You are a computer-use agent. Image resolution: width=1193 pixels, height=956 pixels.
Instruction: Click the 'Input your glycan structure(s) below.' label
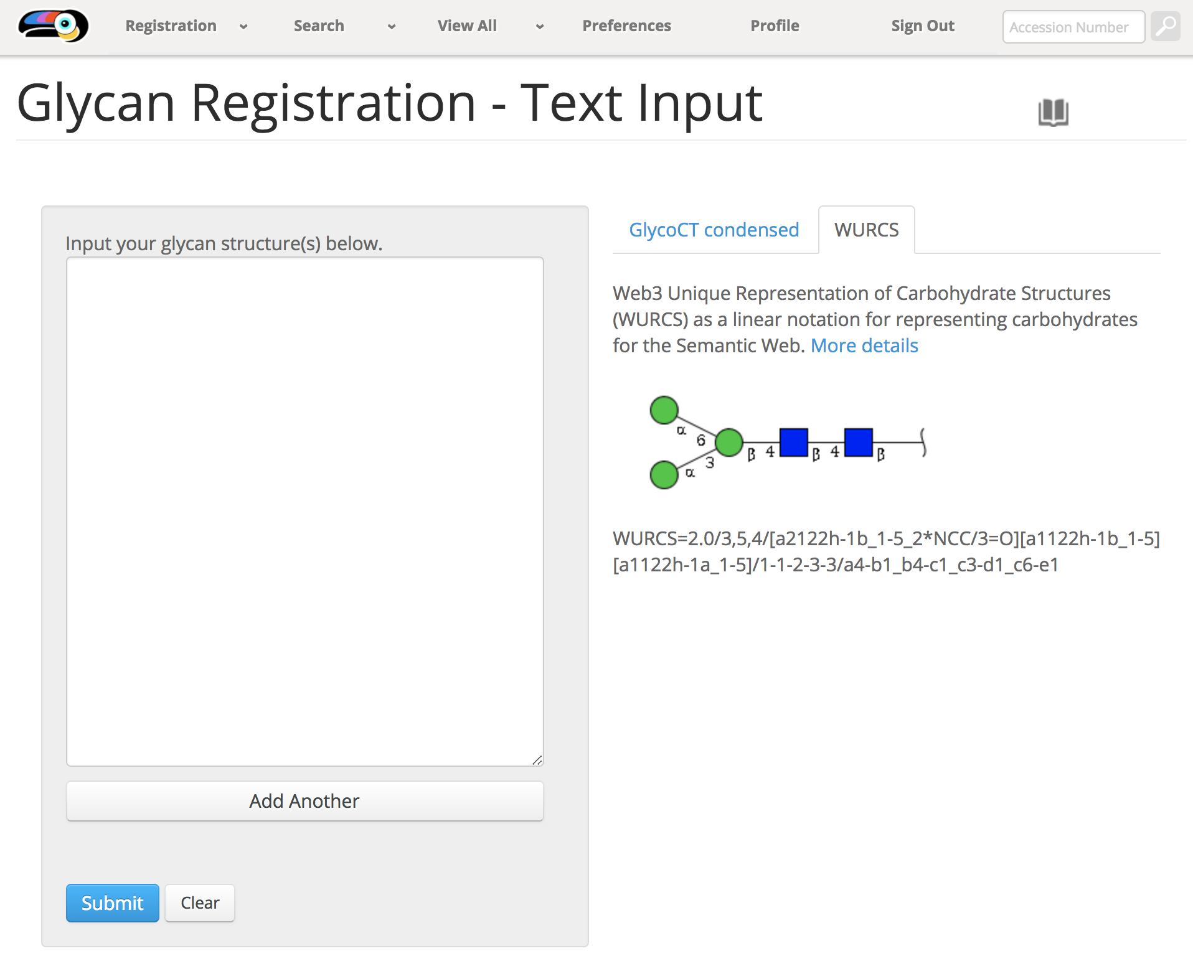click(224, 243)
